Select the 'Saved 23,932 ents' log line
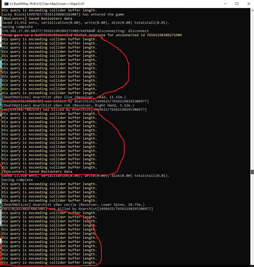The height and width of the screenshot is (267, 254). tap(85, 23)
